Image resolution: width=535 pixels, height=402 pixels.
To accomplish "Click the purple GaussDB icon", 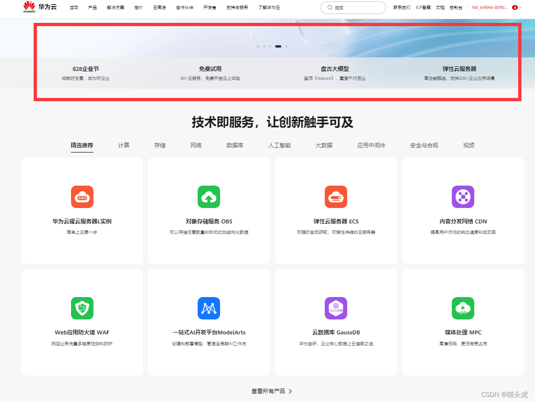I will tap(336, 308).
